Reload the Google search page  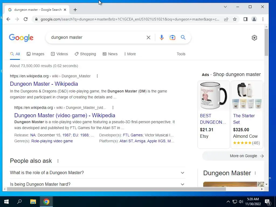pyautogui.click(x=26, y=19)
